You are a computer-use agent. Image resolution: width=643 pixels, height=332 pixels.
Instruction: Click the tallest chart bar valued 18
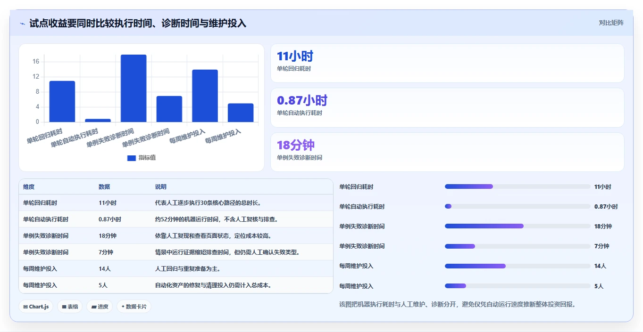point(134,89)
